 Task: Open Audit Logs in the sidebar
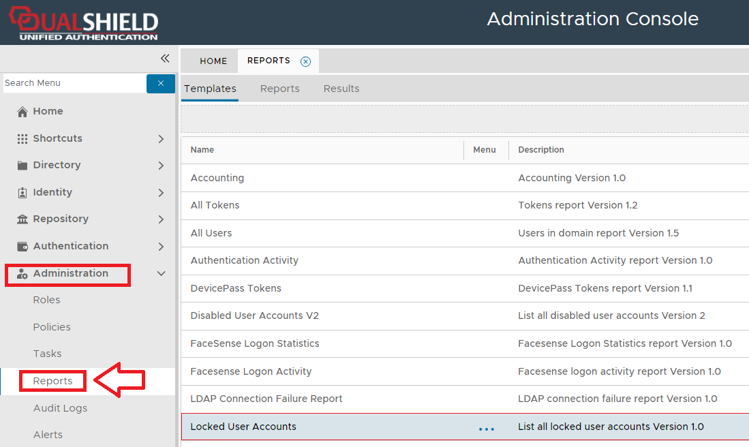click(60, 408)
